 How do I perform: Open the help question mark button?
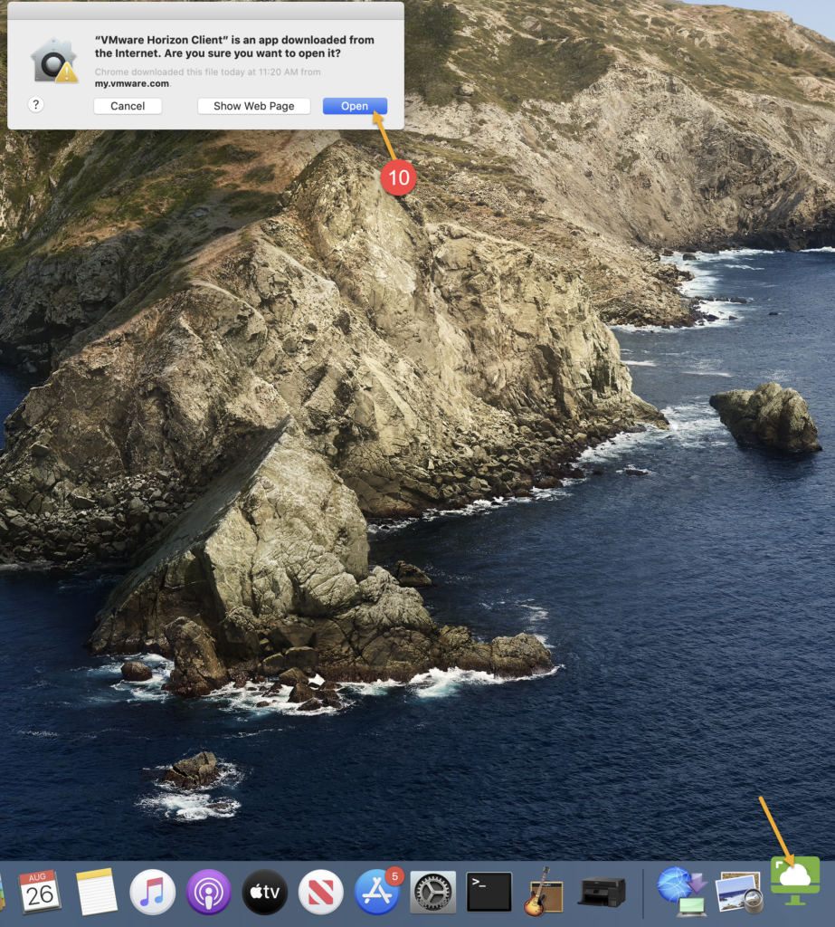pyautogui.click(x=36, y=105)
